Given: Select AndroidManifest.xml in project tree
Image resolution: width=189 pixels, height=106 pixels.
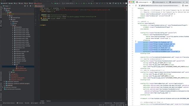Looking at the screenshot, I should [x=20, y=70].
